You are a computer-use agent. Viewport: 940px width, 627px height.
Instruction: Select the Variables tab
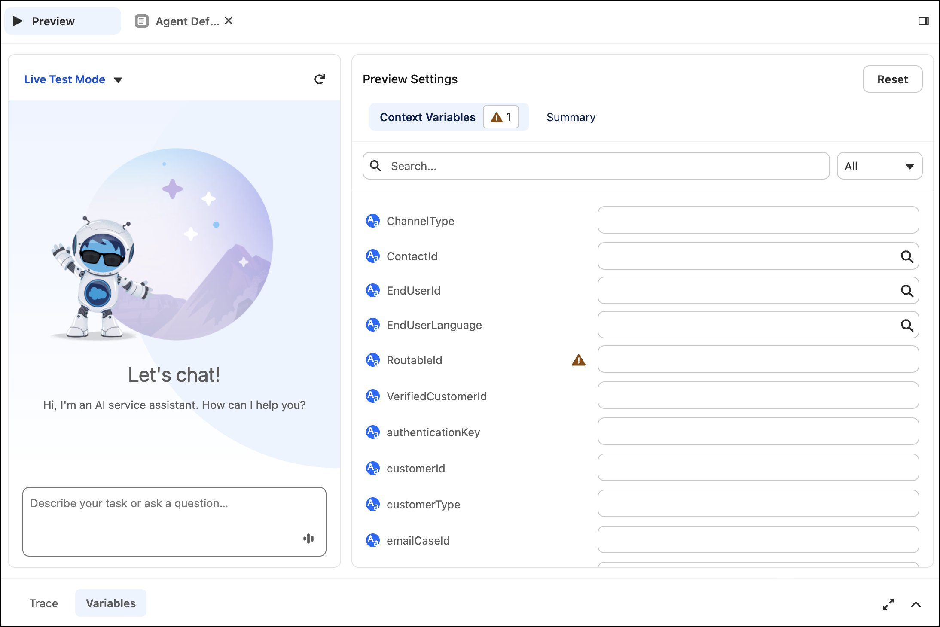click(111, 603)
